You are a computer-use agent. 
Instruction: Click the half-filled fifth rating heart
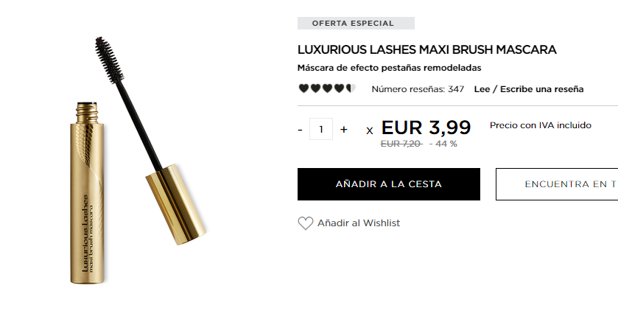pos(351,88)
